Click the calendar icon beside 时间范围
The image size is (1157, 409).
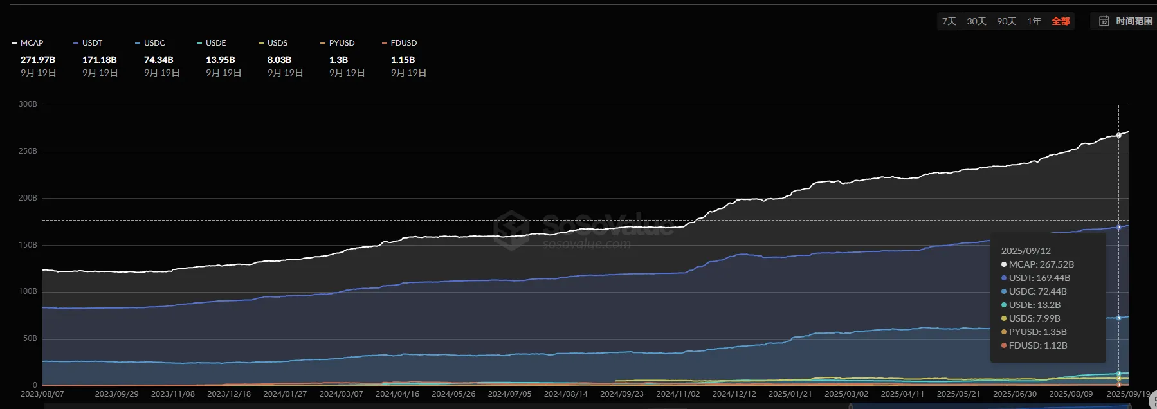pos(1104,21)
